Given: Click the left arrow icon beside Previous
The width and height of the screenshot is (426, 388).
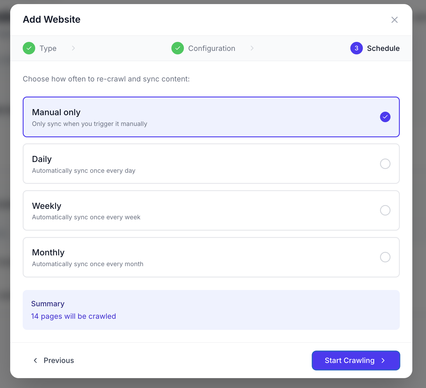Looking at the screenshot, I should [x=35, y=360].
